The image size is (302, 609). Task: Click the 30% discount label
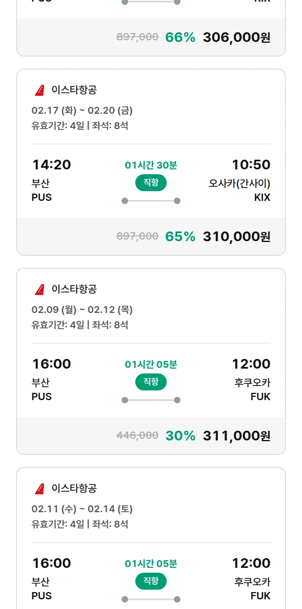(x=180, y=436)
